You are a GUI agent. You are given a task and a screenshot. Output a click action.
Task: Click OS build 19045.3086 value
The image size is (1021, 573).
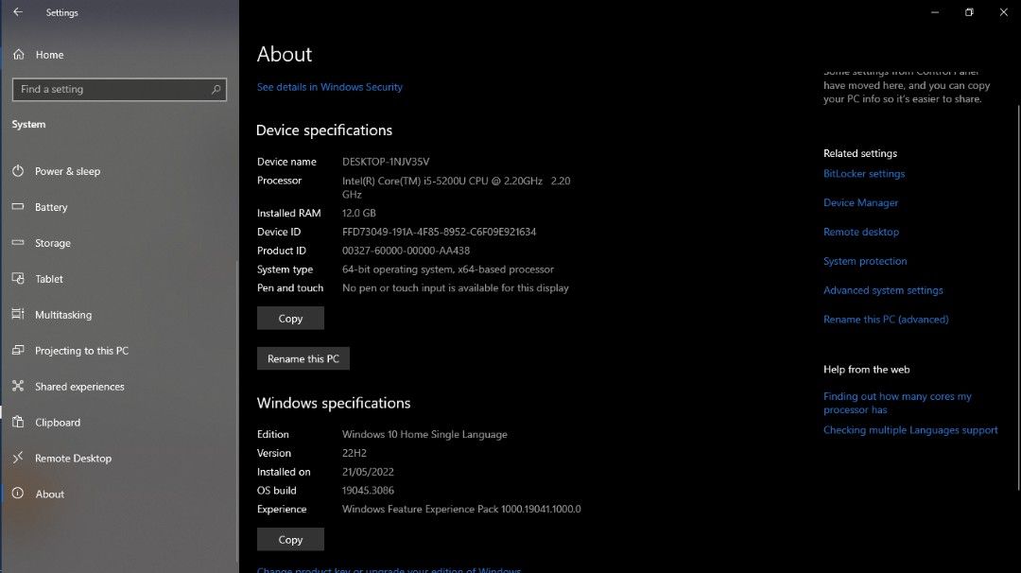pyautogui.click(x=368, y=491)
